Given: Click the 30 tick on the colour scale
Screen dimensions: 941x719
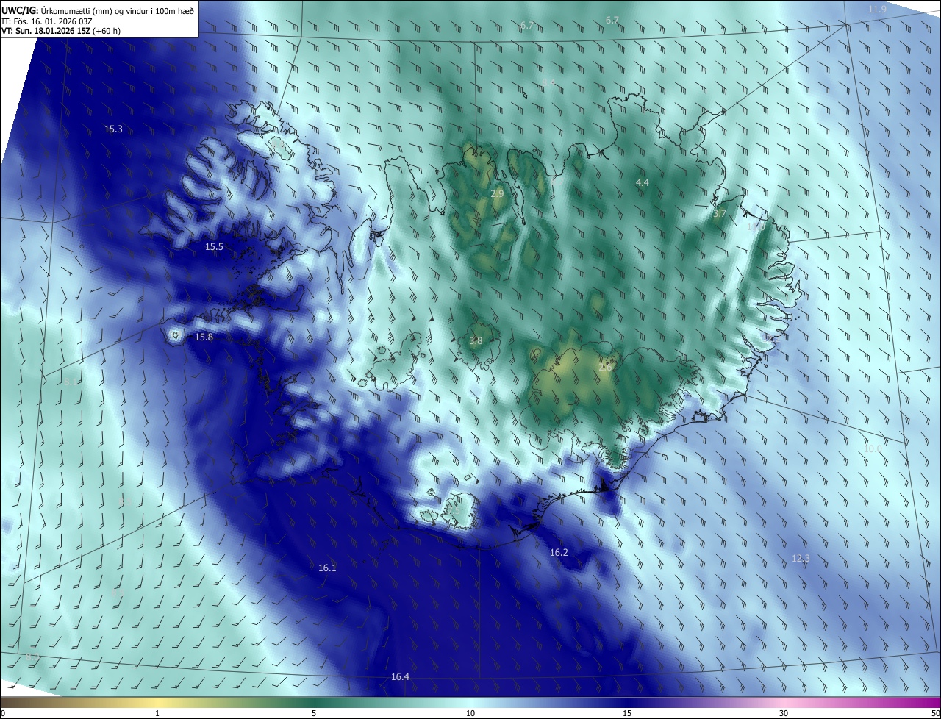Looking at the screenshot, I should click(x=784, y=714).
